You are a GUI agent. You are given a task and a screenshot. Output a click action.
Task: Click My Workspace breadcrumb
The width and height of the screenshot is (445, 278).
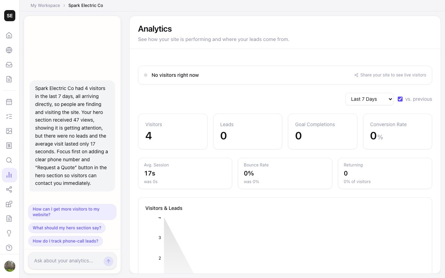tap(45, 6)
